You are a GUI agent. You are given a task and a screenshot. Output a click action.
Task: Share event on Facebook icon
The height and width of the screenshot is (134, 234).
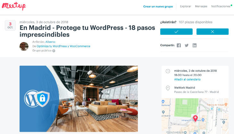179,45
